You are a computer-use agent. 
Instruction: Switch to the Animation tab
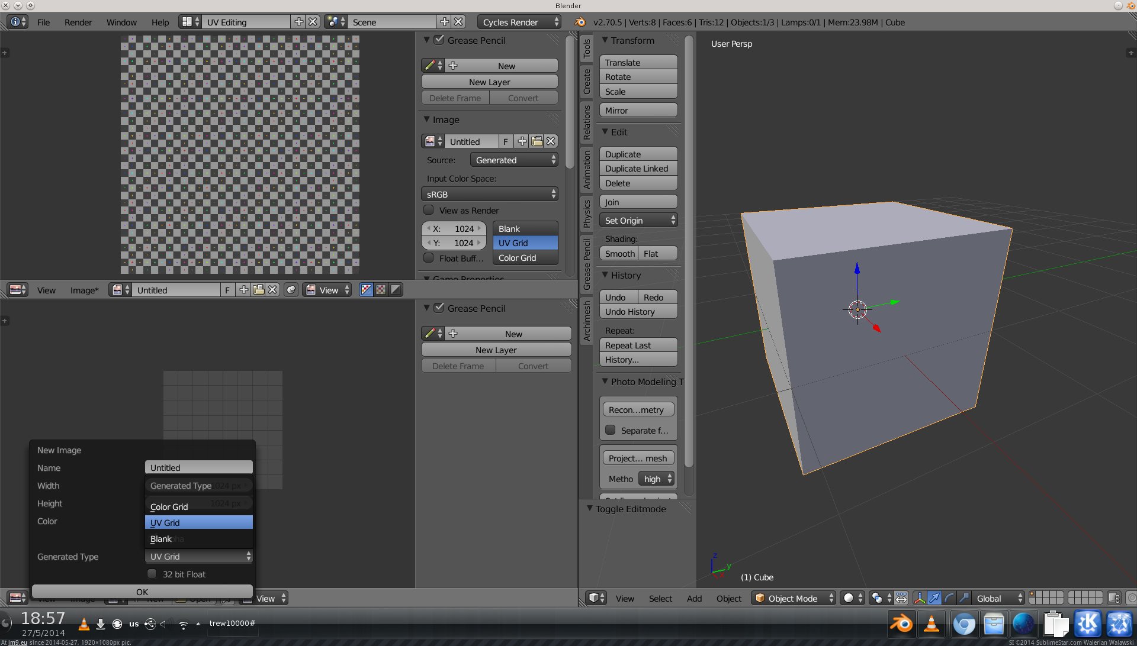[x=587, y=169]
